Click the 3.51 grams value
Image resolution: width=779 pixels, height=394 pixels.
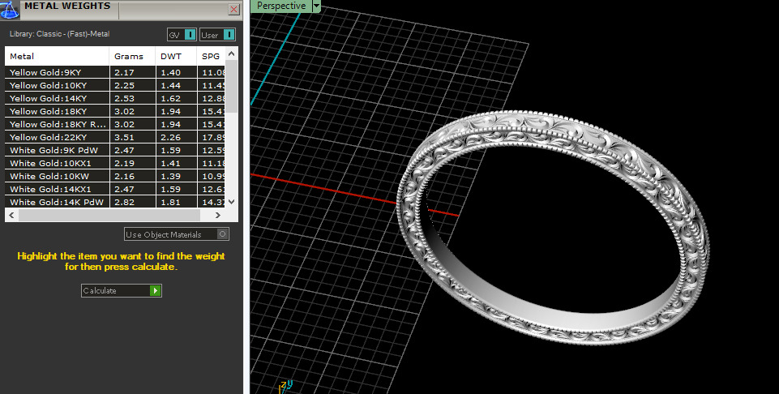pyautogui.click(x=124, y=137)
